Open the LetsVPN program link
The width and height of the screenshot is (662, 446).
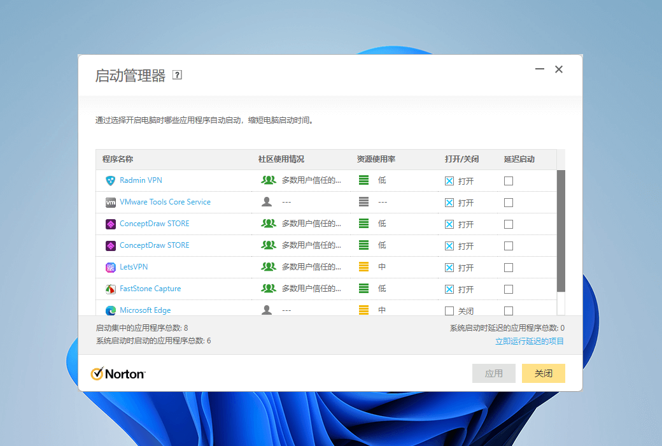click(x=134, y=267)
